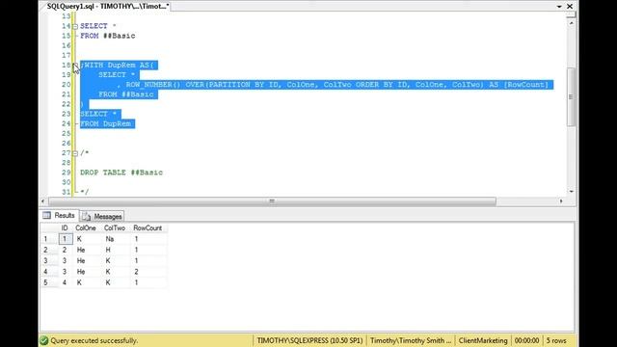This screenshot has height=347, width=617.
Task: Click the horizontal scrollbar thumb
Action: 272,201
